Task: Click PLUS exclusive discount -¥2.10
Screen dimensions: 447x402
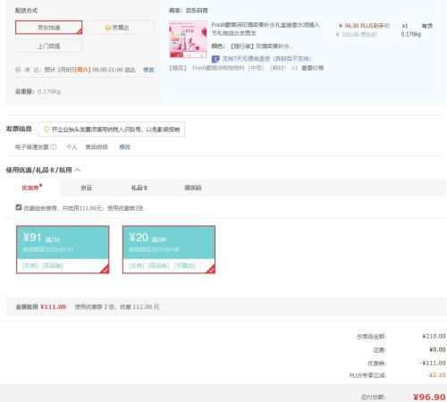Action: (436, 375)
